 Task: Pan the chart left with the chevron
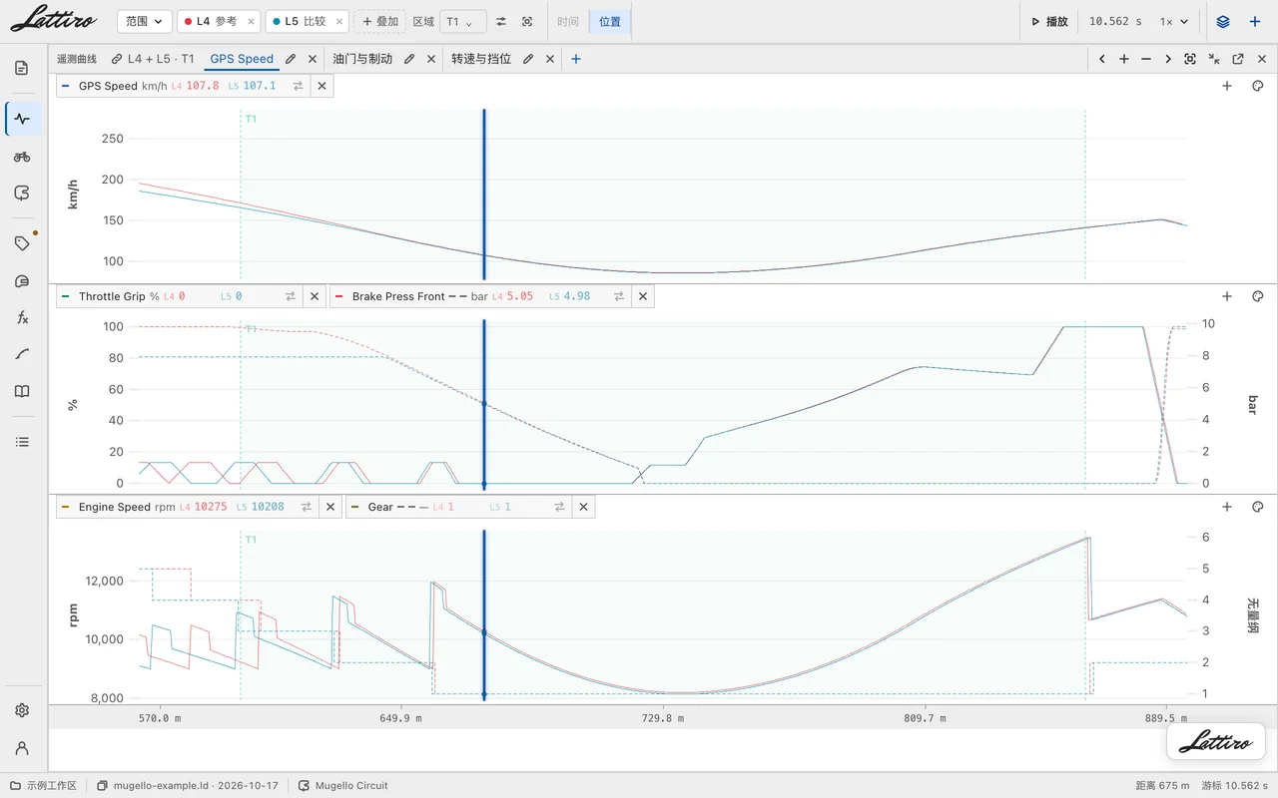[x=1102, y=59]
